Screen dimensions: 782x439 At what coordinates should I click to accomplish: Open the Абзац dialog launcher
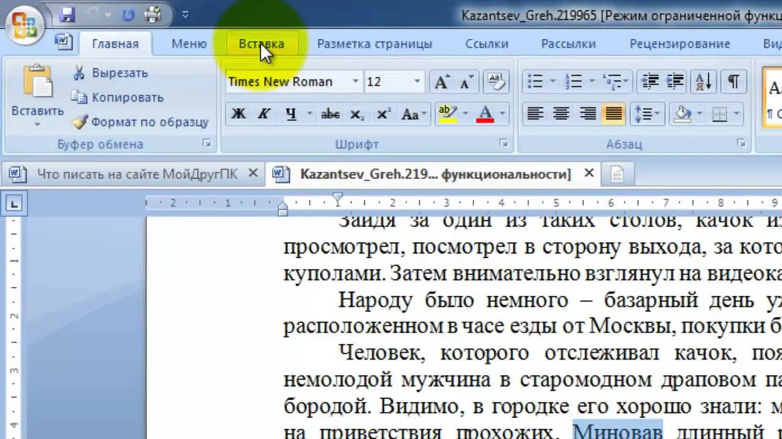click(x=741, y=144)
